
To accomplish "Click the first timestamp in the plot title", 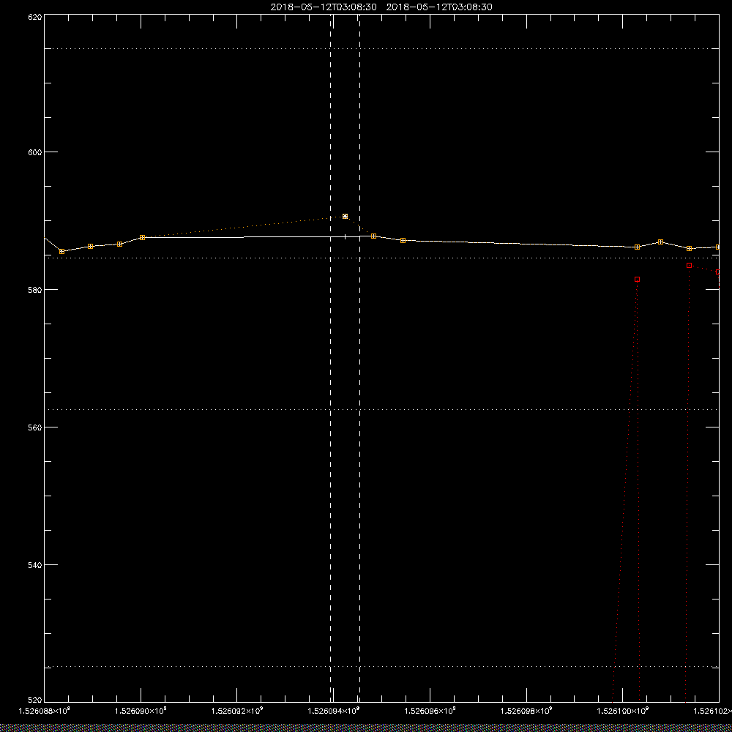I will pyautogui.click(x=324, y=7).
